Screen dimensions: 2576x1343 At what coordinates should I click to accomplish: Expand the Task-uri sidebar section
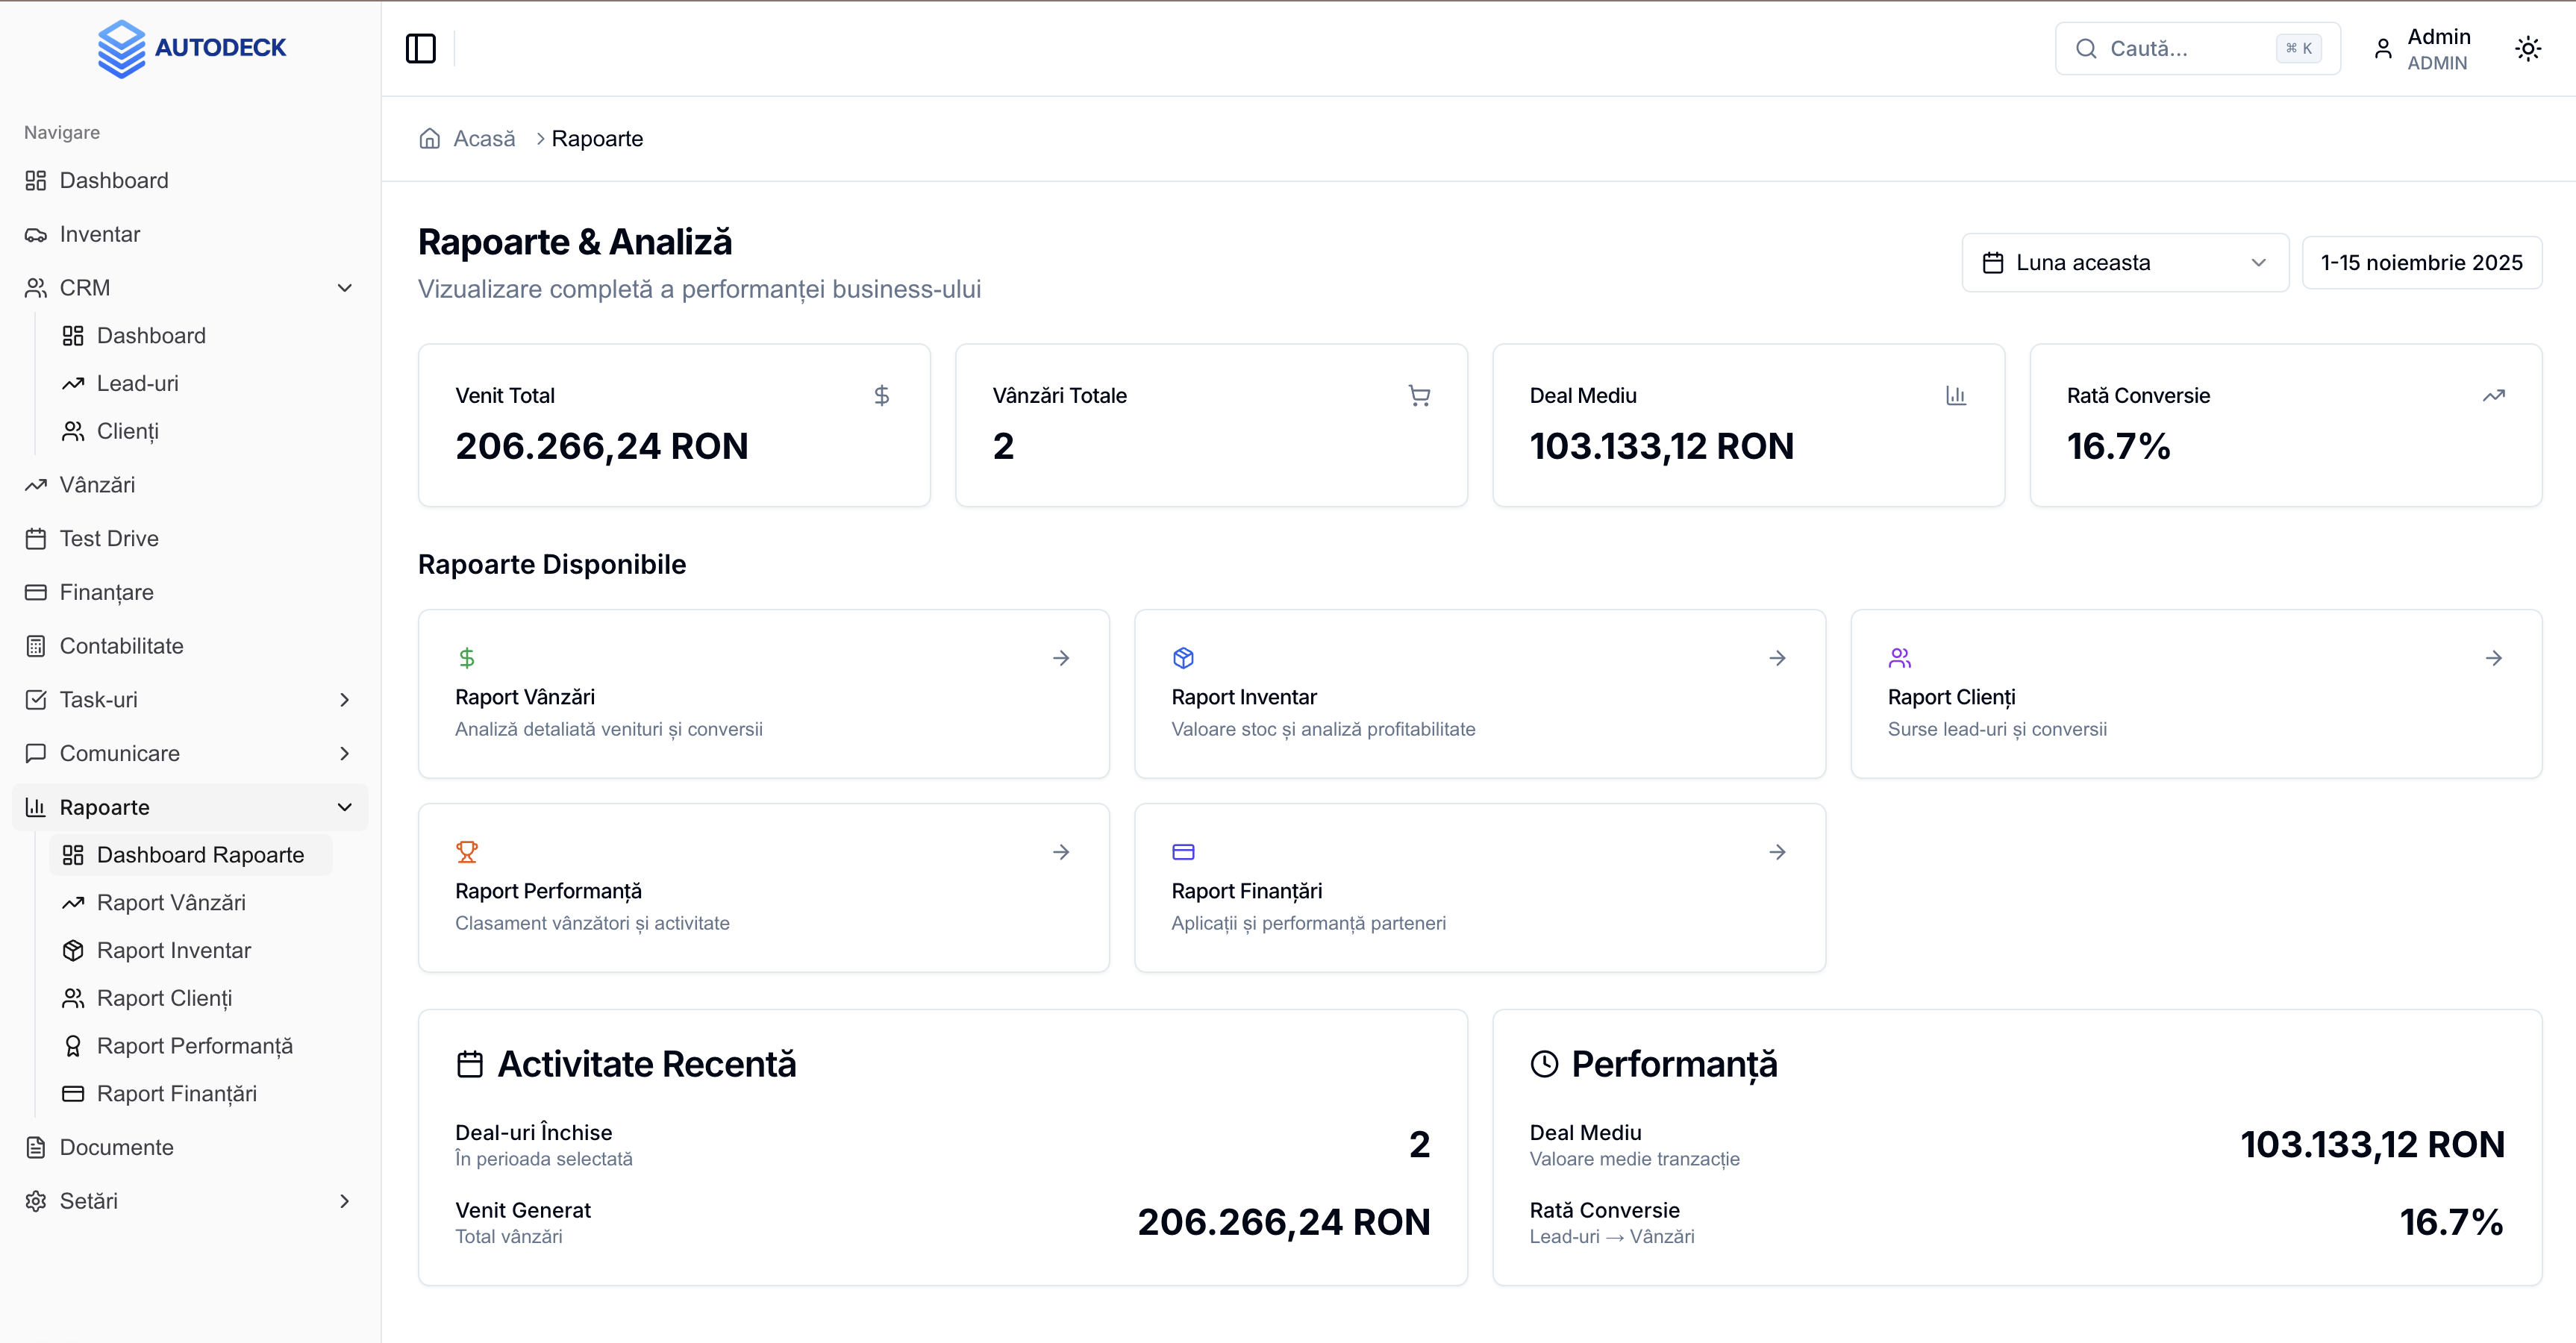pyautogui.click(x=345, y=700)
